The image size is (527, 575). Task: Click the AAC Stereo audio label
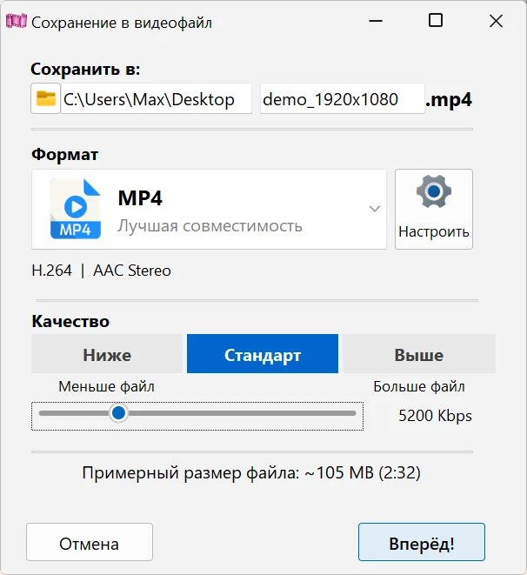pos(132,271)
